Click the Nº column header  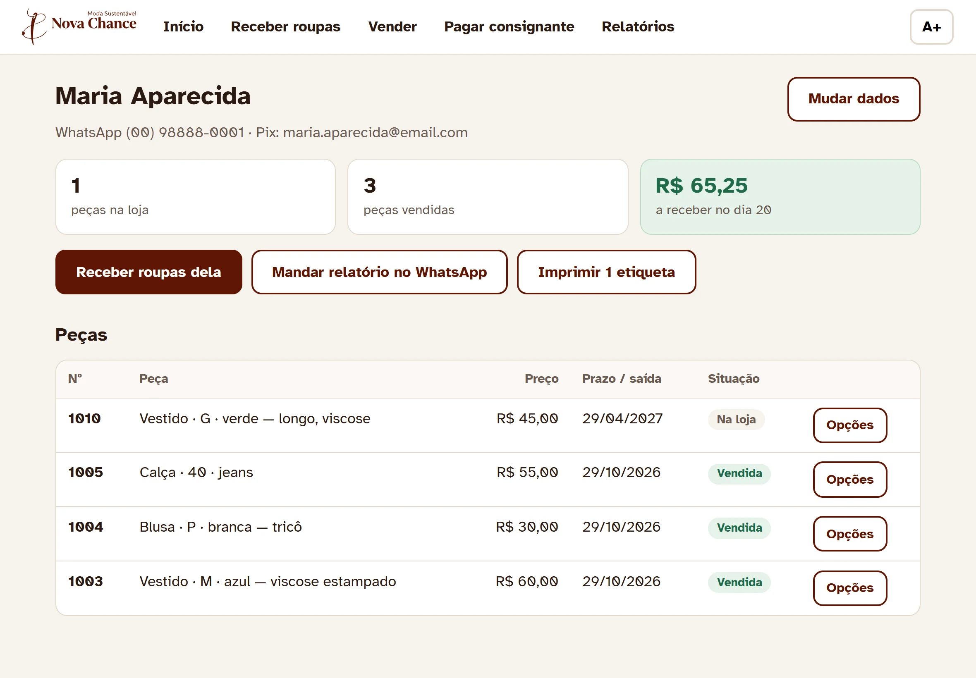click(x=75, y=379)
